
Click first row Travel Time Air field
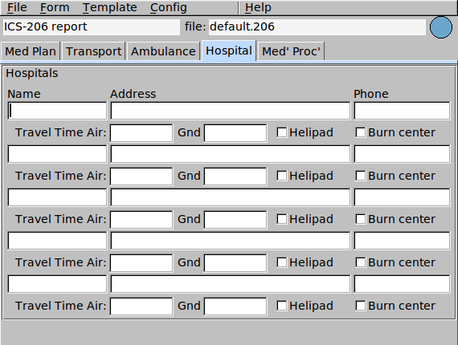[x=141, y=133]
